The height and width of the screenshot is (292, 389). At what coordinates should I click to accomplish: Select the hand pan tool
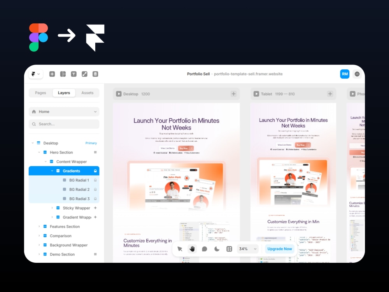coord(192,249)
